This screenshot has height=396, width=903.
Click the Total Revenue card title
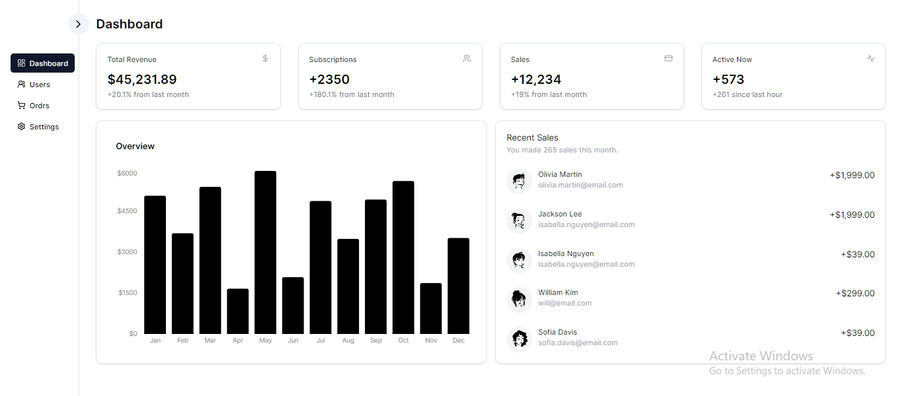[x=132, y=59]
